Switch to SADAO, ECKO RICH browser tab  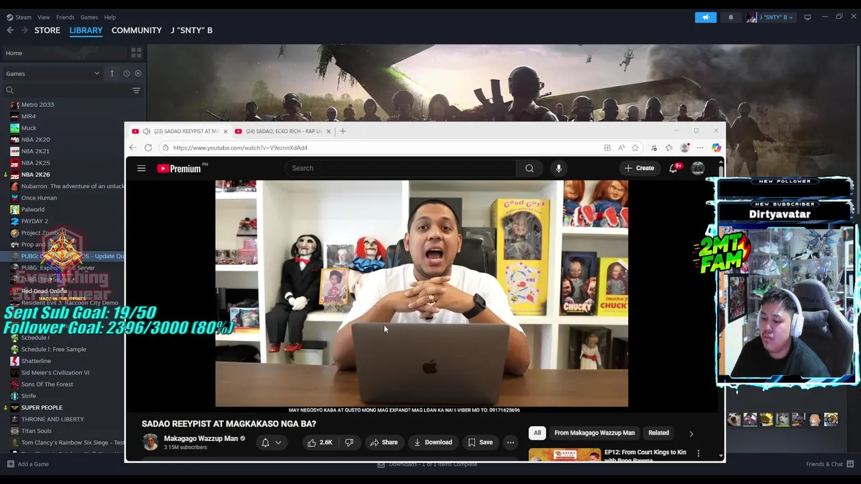coord(283,131)
